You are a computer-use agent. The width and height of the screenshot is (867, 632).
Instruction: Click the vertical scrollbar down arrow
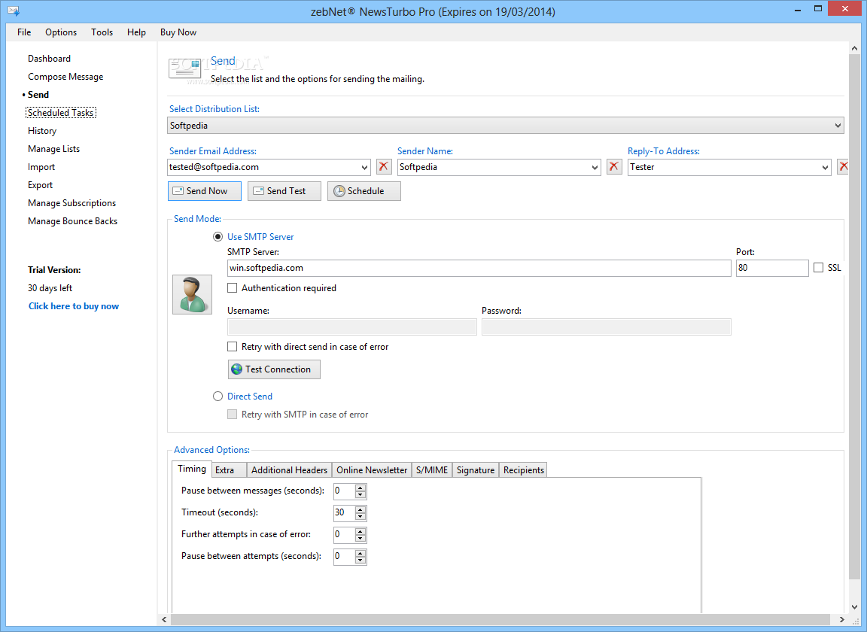[x=854, y=606]
